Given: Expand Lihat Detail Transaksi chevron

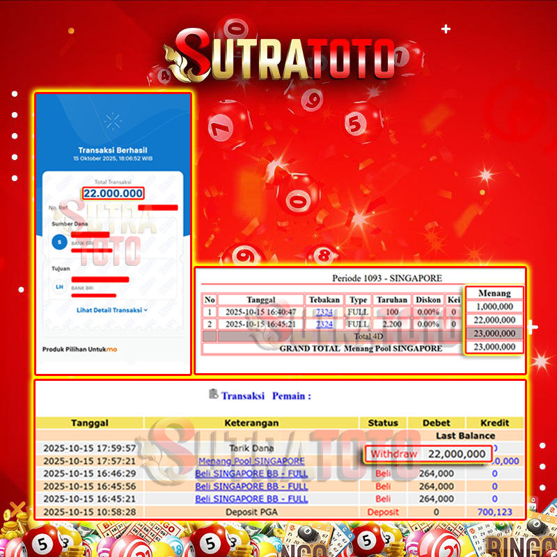Looking at the screenshot, I should [x=146, y=310].
